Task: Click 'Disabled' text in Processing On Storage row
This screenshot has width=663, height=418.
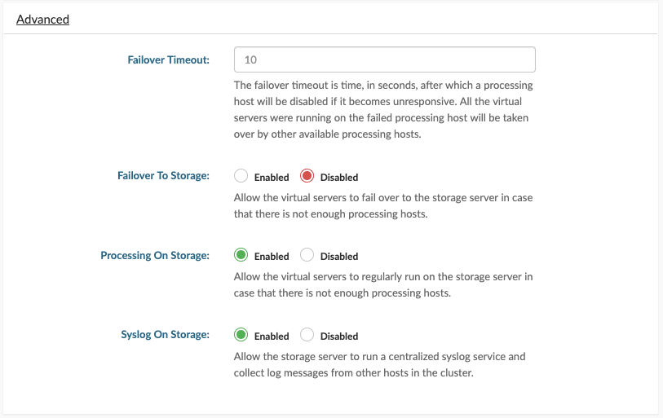Action: [x=339, y=256]
